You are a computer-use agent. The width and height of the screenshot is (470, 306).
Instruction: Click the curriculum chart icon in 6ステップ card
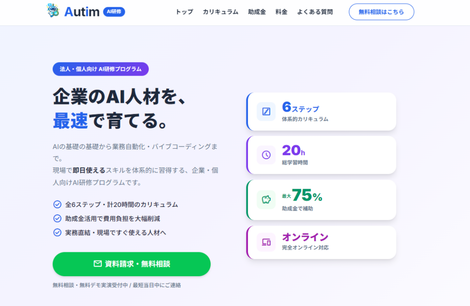(266, 111)
